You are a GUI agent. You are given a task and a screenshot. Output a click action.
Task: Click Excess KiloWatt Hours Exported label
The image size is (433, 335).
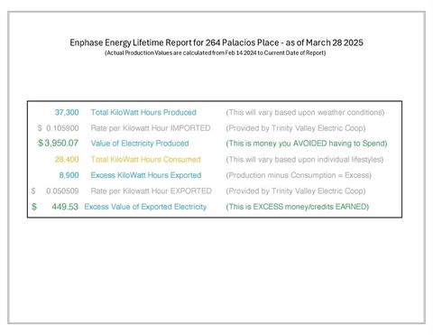coord(146,175)
